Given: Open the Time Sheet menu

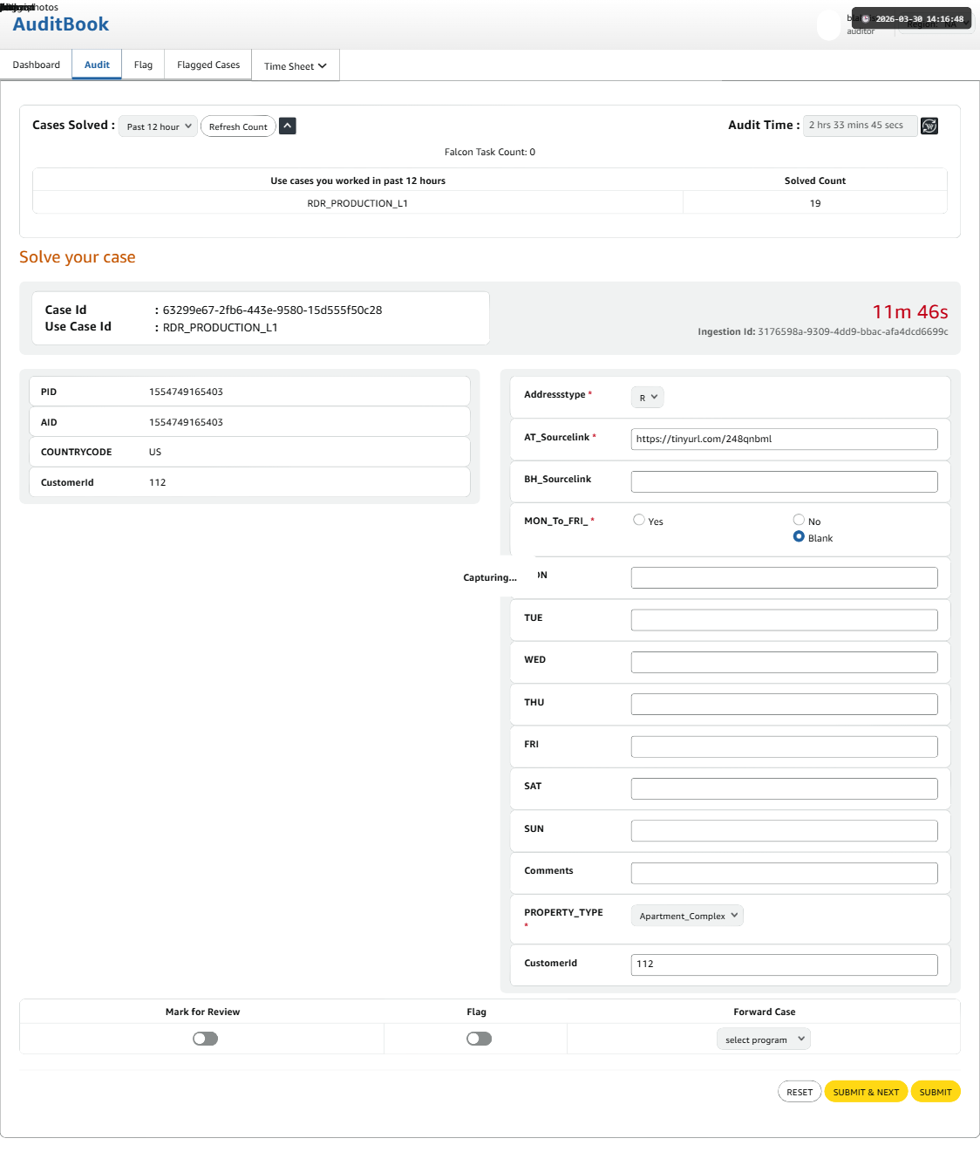Looking at the screenshot, I should click(x=295, y=66).
